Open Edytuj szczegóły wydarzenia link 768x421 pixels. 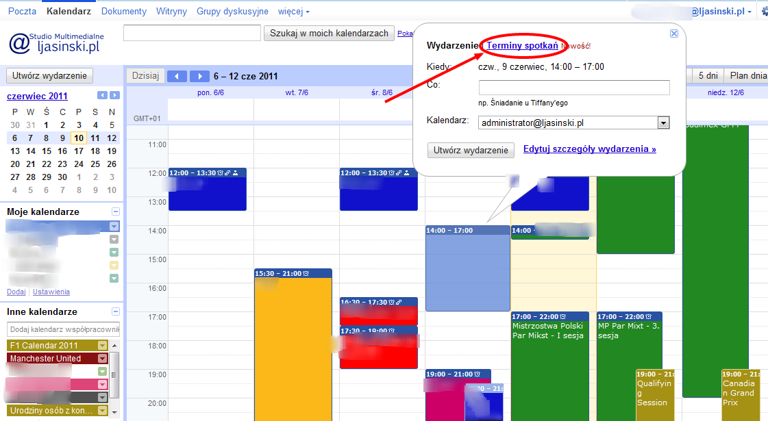pyautogui.click(x=590, y=149)
